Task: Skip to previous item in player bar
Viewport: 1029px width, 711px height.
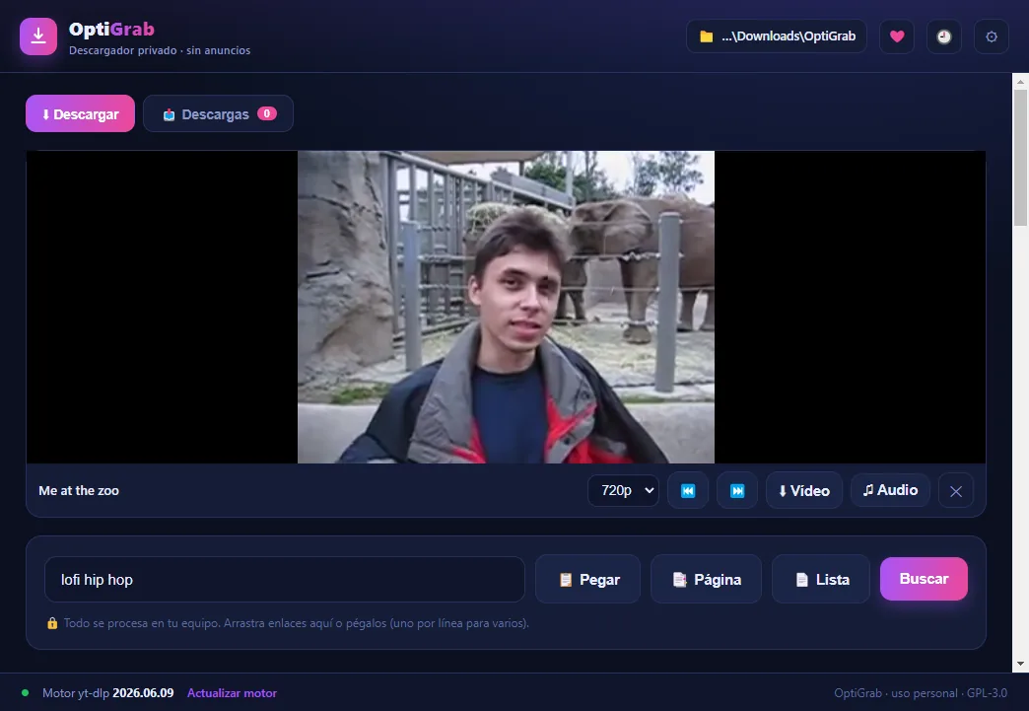Action: point(688,490)
